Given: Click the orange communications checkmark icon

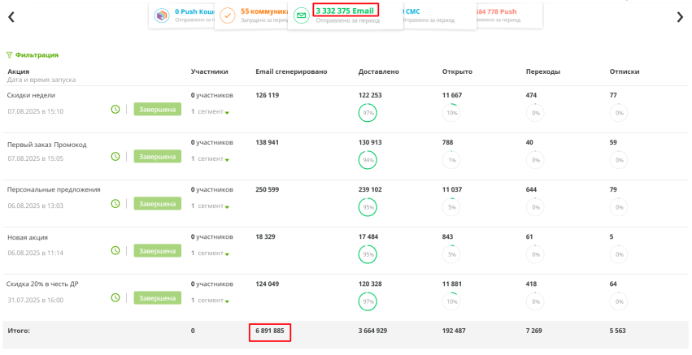Looking at the screenshot, I should click(228, 15).
